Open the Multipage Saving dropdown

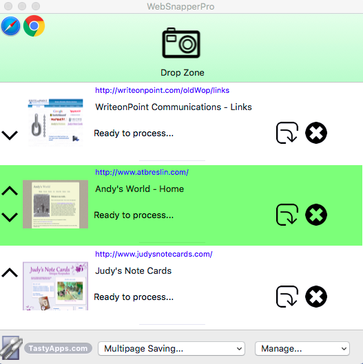click(x=172, y=348)
